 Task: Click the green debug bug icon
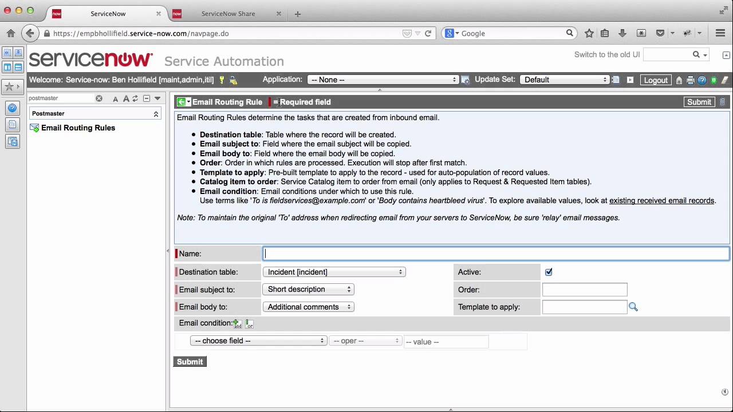[714, 80]
